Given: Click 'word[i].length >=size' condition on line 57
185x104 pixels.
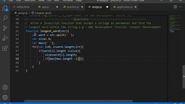Looking at the screenshot, I should (60, 51).
